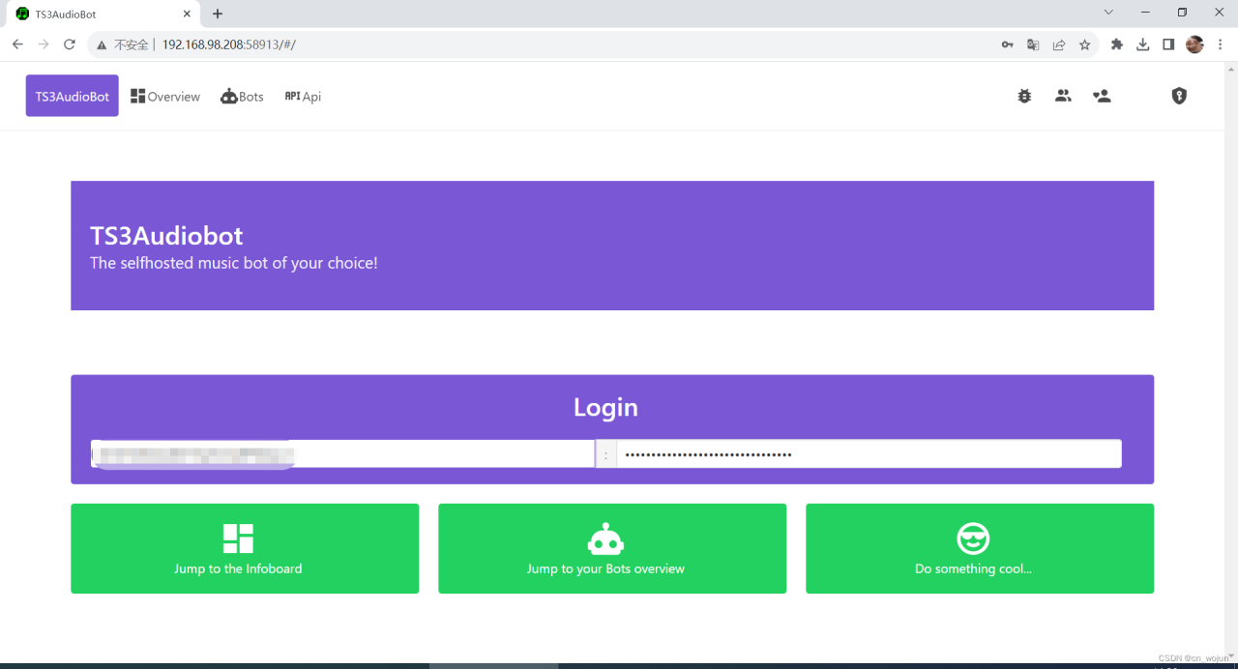Screen dimensions: 1238x669
Task: Click the not-secure warning icon in address bar
Action: [103, 44]
